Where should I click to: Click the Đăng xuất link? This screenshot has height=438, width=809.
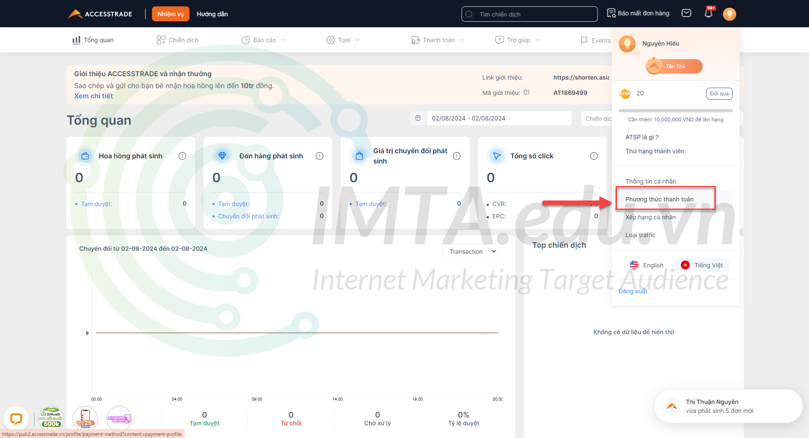click(x=633, y=291)
